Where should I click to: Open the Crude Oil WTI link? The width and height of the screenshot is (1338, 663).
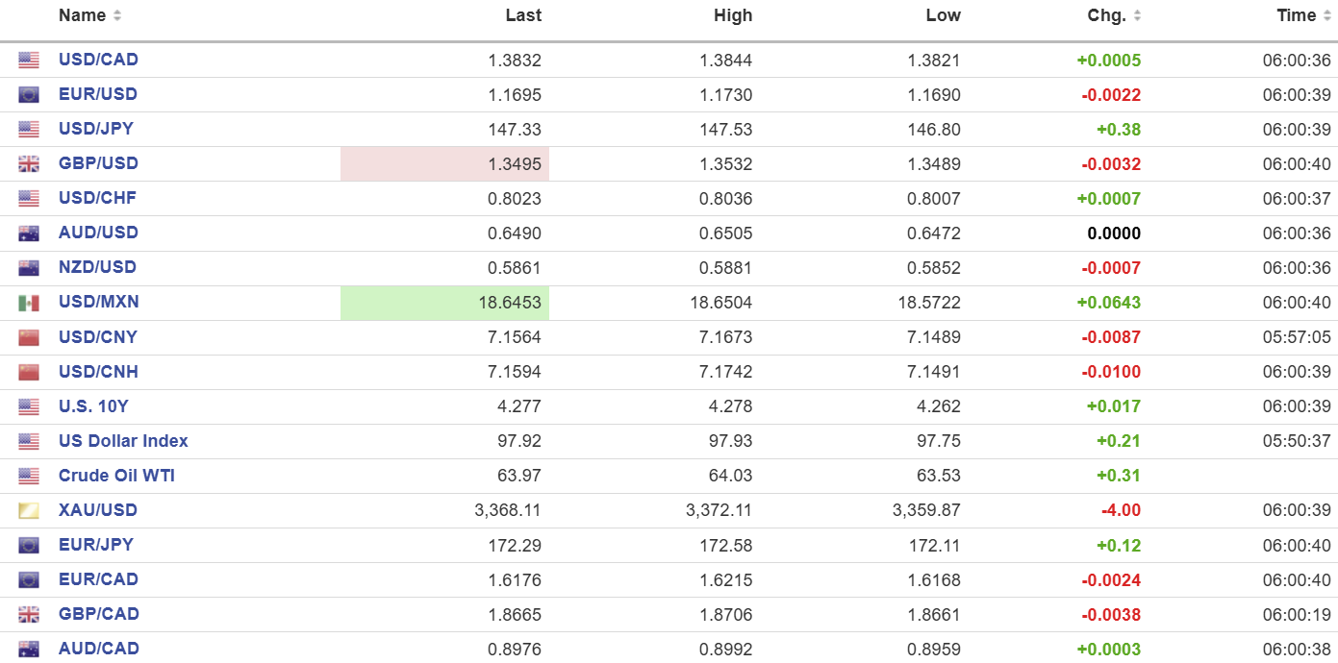[x=116, y=476]
